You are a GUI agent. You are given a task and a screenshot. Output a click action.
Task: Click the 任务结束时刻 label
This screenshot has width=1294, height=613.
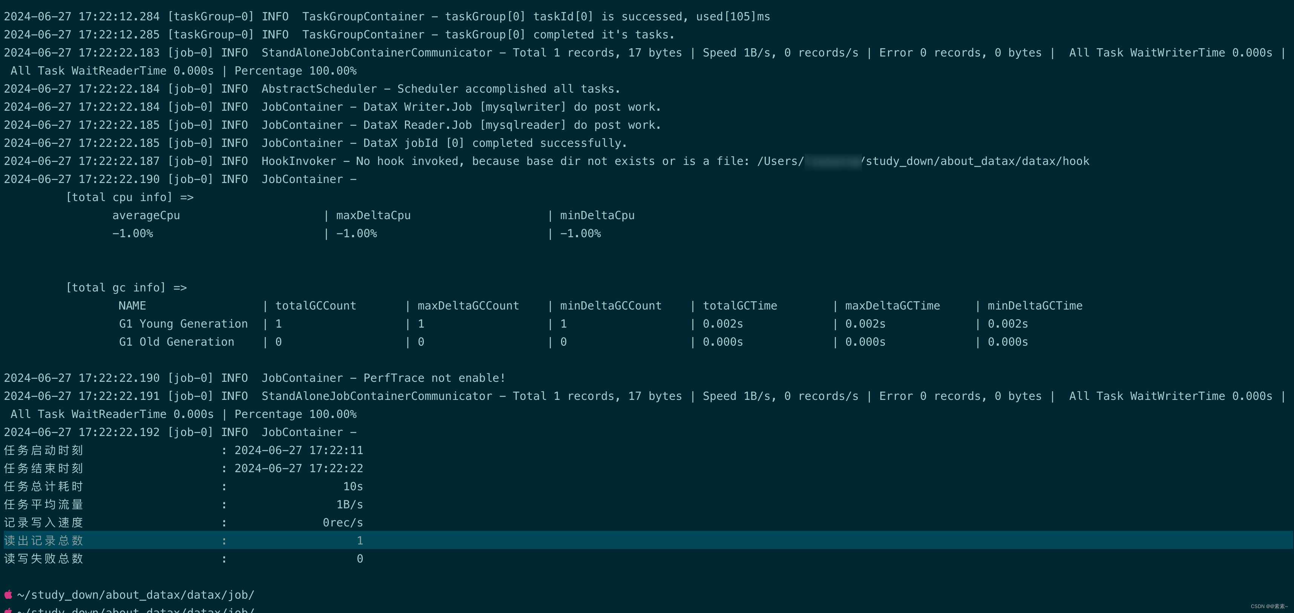(x=43, y=468)
